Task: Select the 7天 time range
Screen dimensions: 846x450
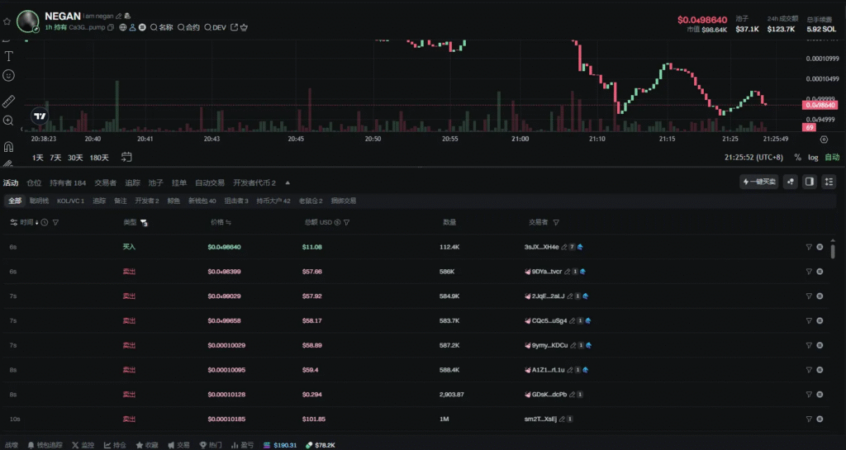Action: (x=55, y=157)
